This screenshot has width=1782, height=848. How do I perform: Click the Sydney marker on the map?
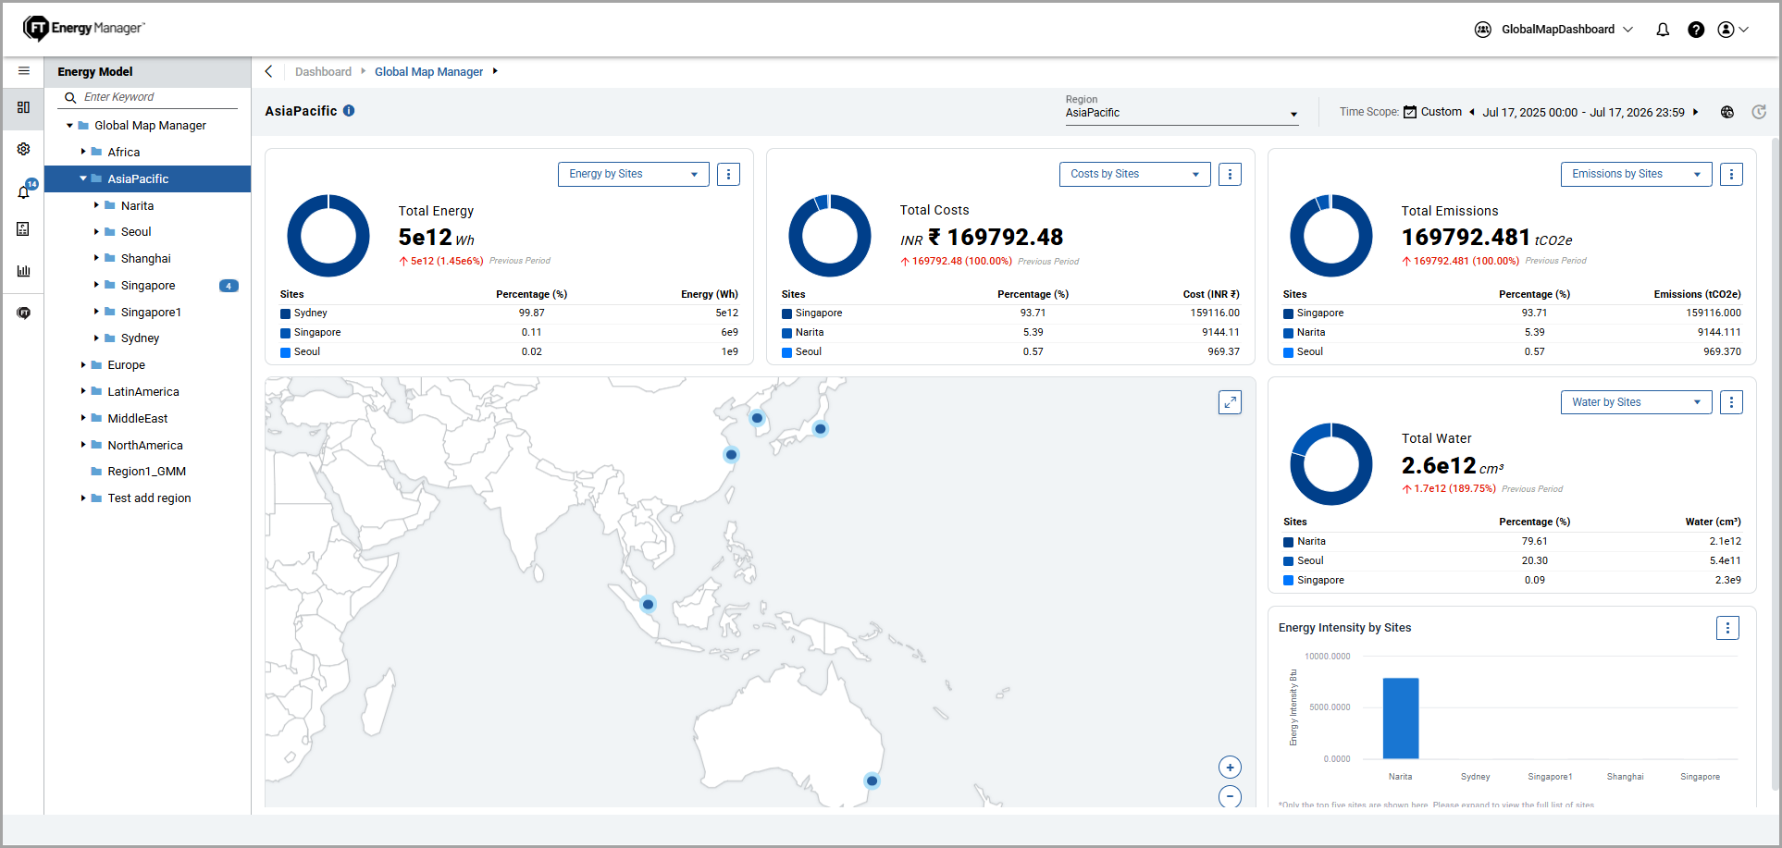[872, 781]
